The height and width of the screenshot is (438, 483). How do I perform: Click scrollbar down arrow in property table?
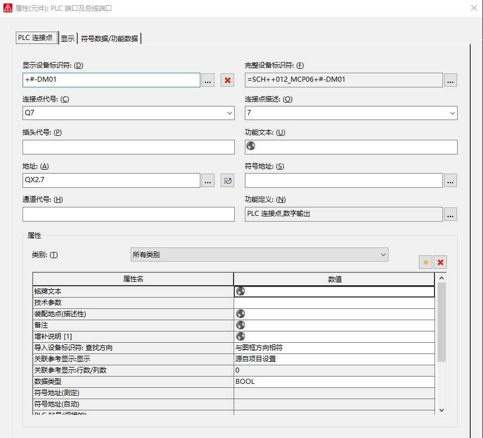pos(441,410)
